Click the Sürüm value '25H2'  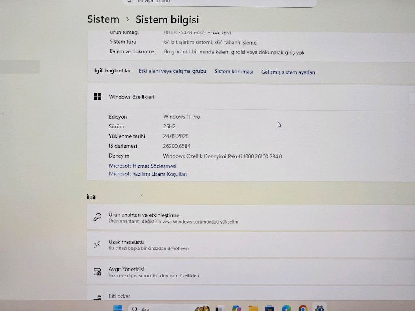pos(169,126)
